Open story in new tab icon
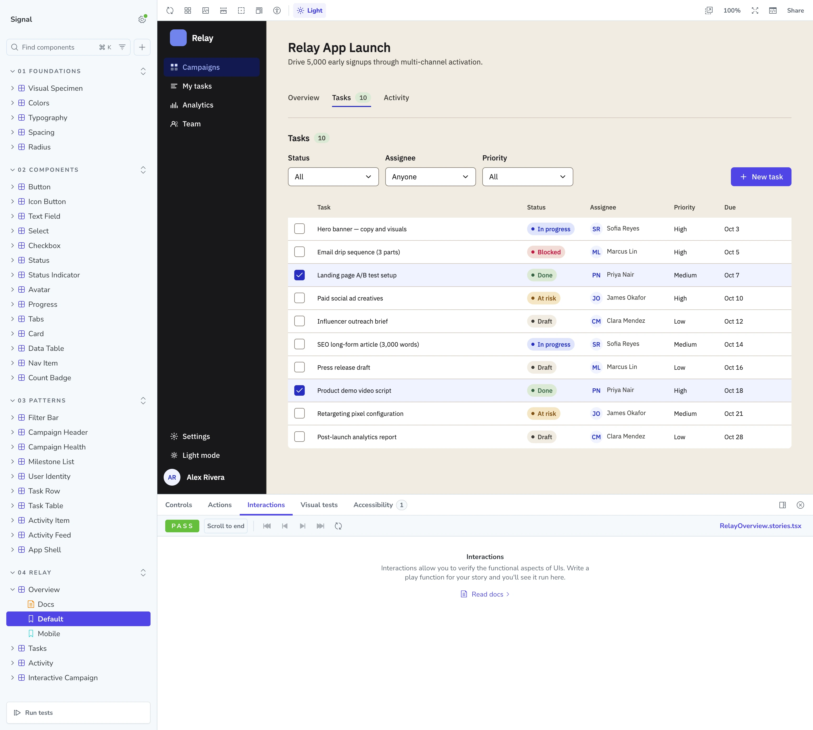The width and height of the screenshot is (813, 730). 709,10
